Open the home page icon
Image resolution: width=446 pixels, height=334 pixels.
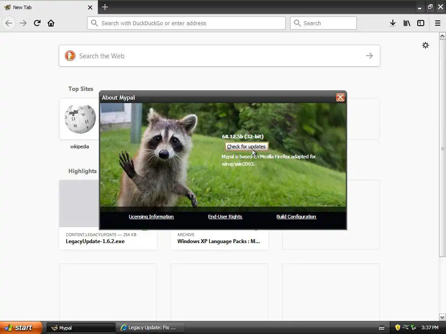tap(51, 23)
